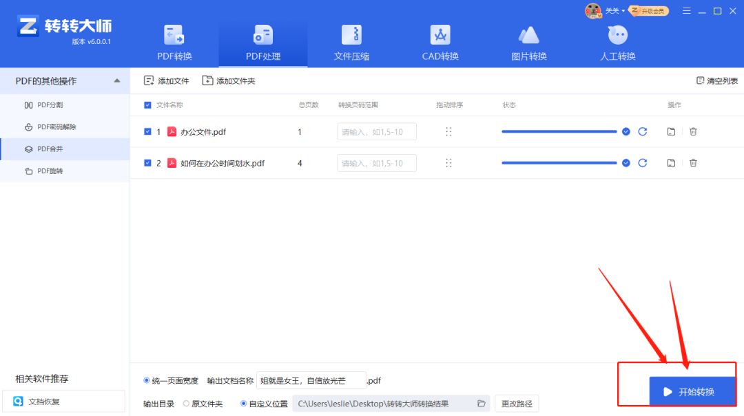The height and width of the screenshot is (416, 744).
Task: Retry conversion for 办公文件.pdf
Action: (643, 131)
